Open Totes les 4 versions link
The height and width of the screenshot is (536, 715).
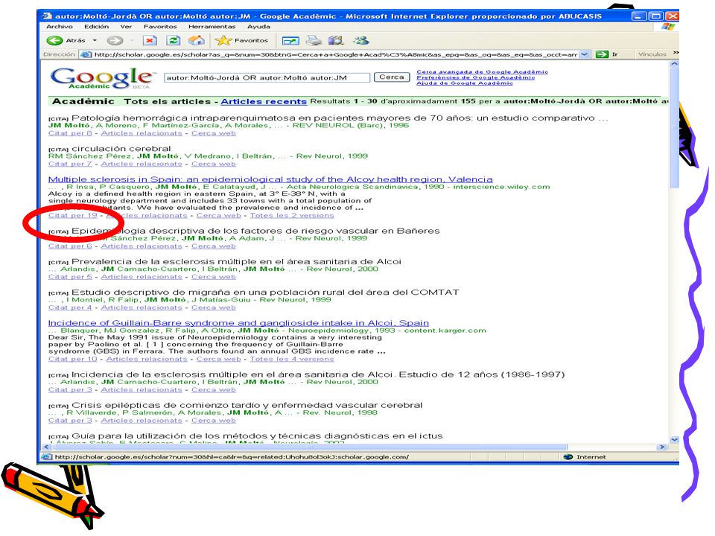292,359
